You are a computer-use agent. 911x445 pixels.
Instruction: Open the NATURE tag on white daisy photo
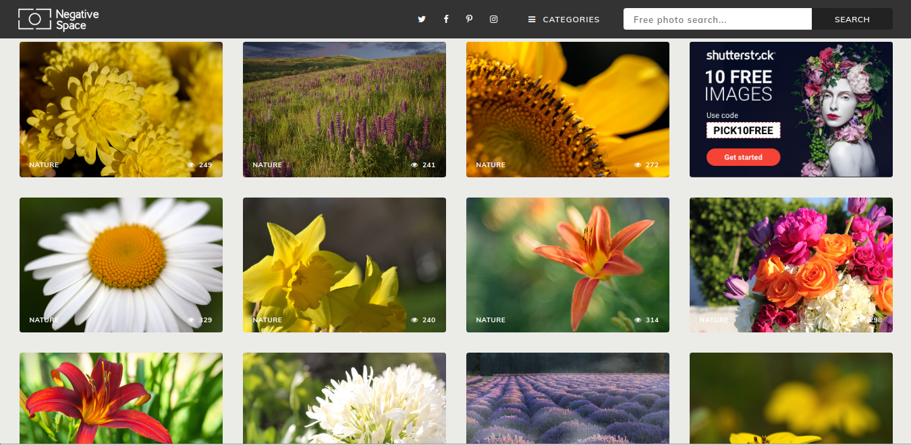pos(44,320)
